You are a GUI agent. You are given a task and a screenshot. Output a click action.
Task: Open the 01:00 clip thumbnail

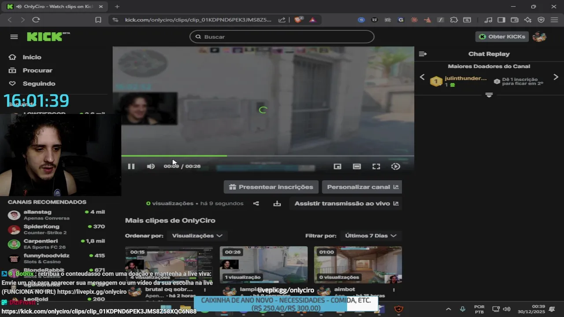(x=358, y=265)
